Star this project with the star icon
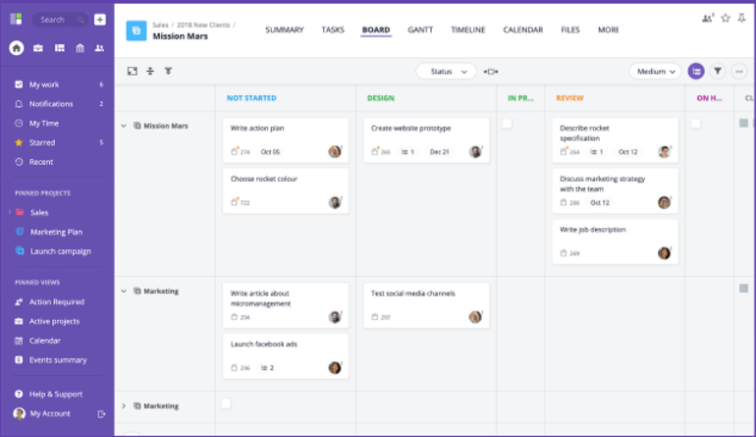 coord(726,19)
